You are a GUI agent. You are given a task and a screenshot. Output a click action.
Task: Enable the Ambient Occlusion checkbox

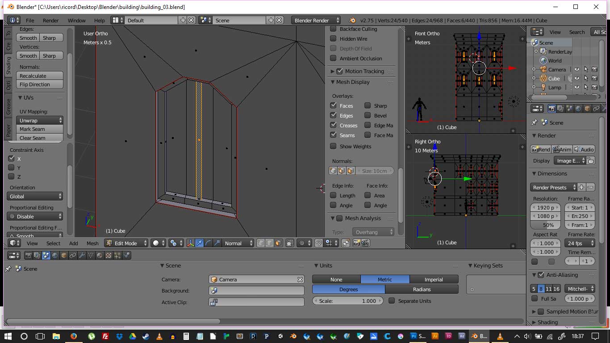[x=333, y=59]
